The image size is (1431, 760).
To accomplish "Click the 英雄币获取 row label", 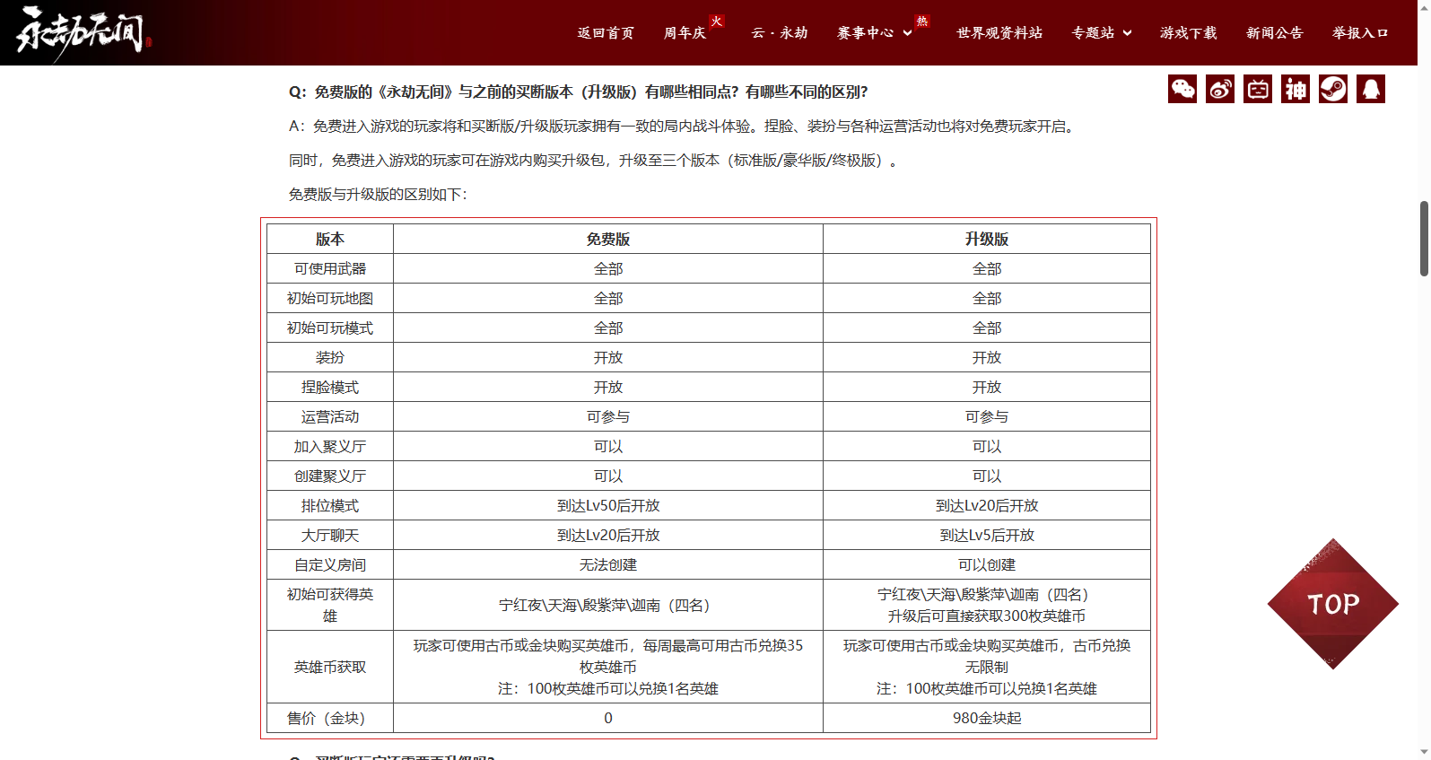I will 330,668.
